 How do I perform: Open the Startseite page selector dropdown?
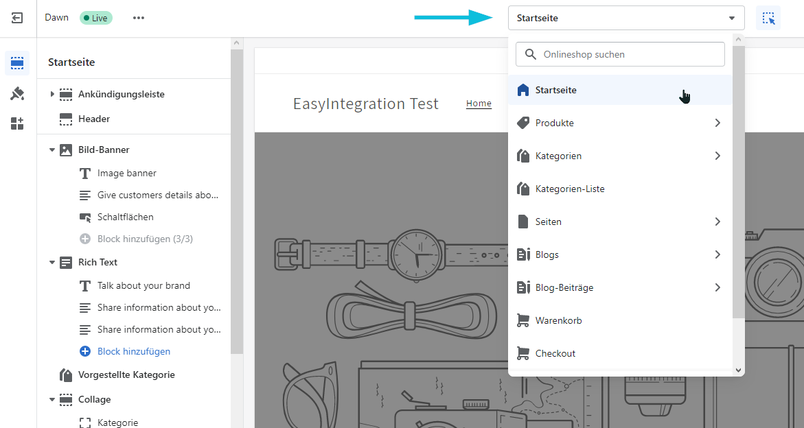click(626, 18)
